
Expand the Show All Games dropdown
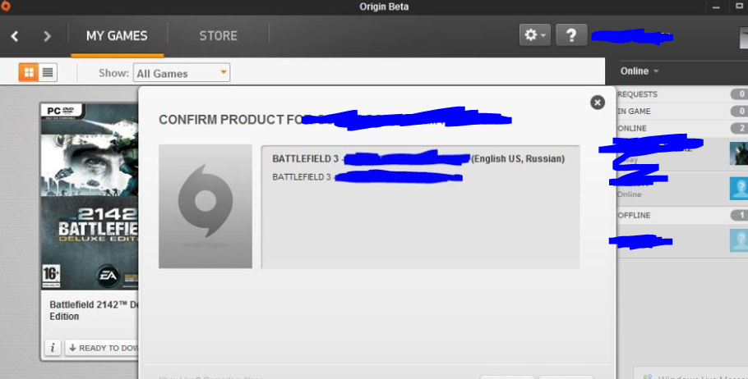(182, 73)
